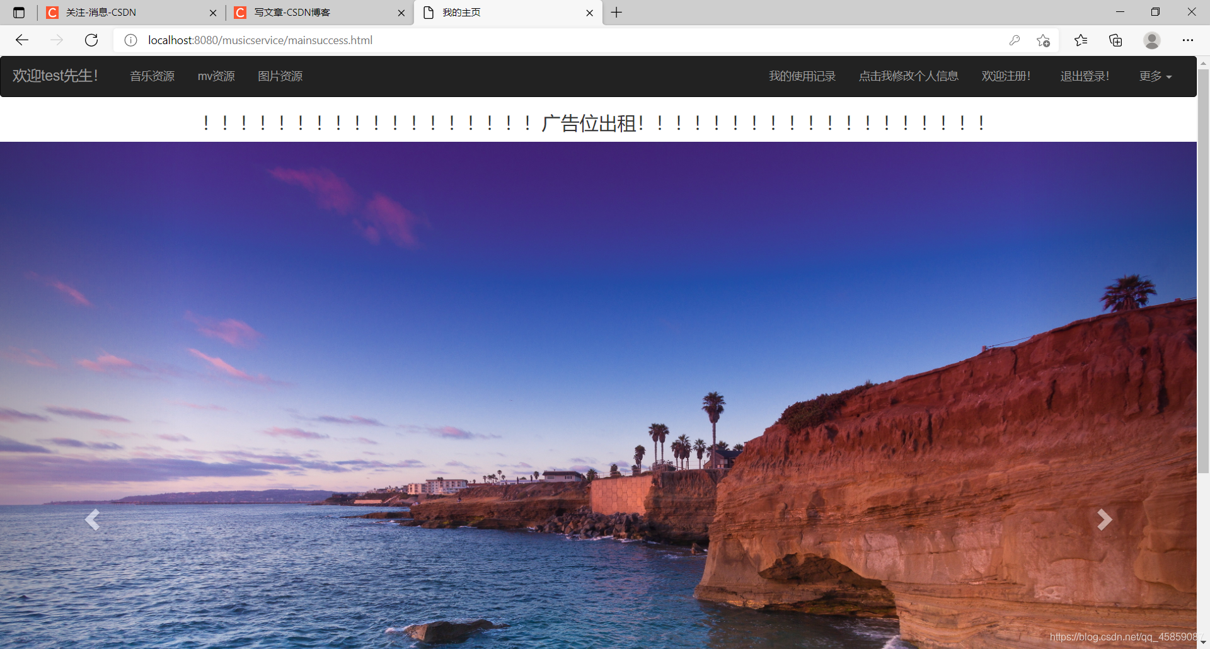1210x649 pixels.
Task: Click 退出登录! to log out
Action: [x=1085, y=76]
